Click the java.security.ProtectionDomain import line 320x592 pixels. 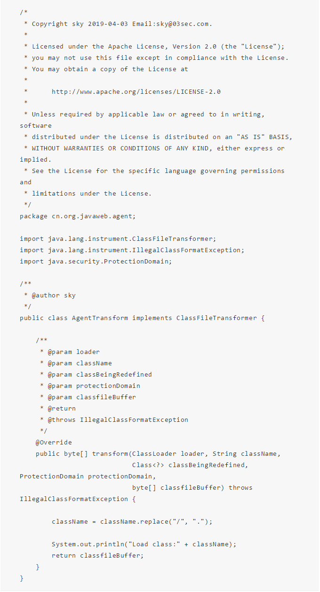[96, 261]
